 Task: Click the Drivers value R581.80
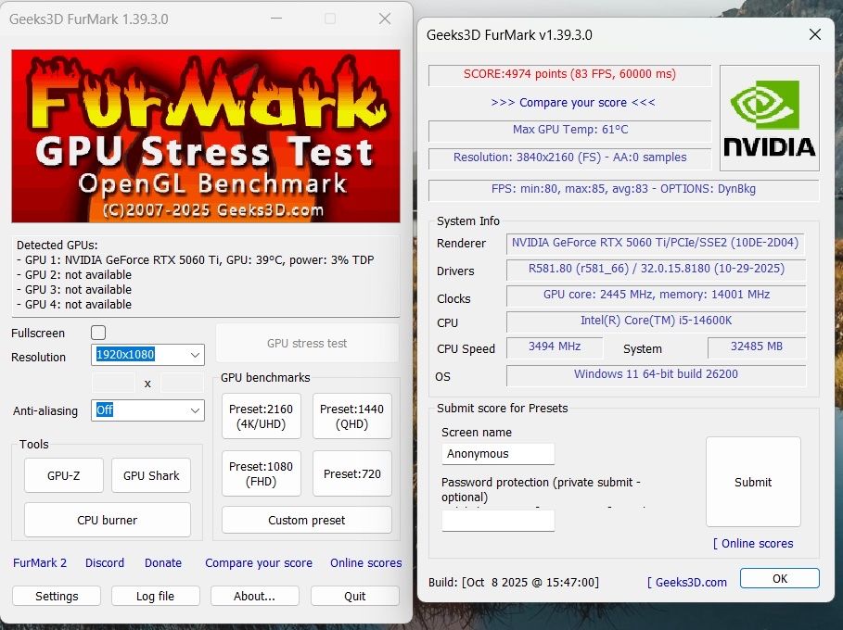click(x=656, y=269)
